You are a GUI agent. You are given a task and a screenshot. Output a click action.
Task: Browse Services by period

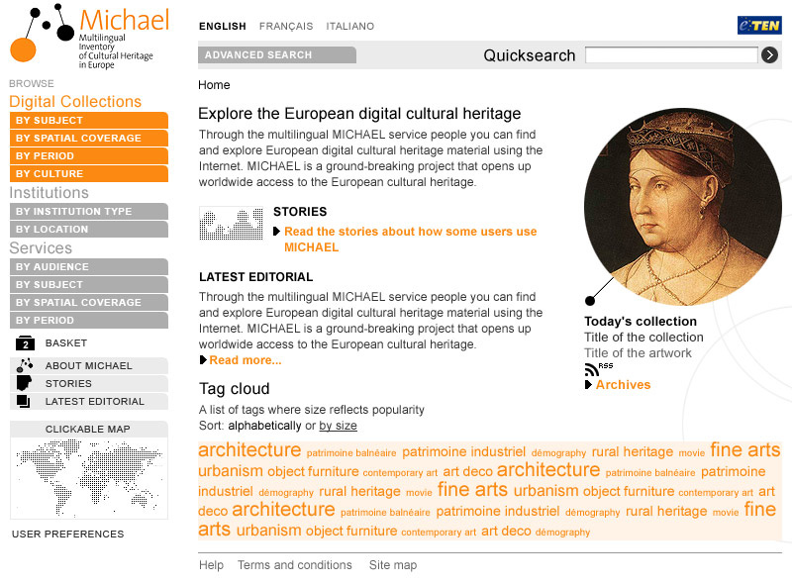tap(89, 320)
